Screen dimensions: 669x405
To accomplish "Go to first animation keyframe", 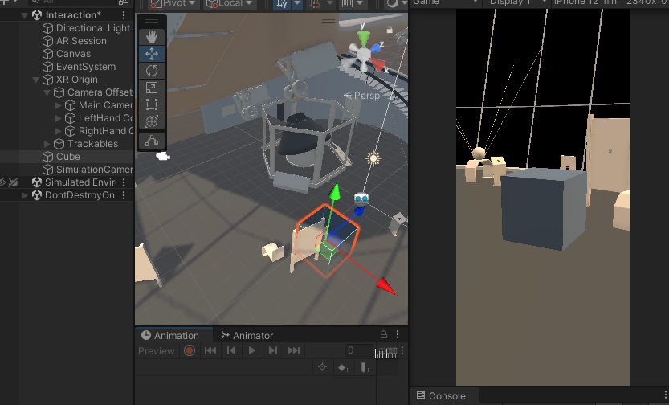I will point(210,350).
